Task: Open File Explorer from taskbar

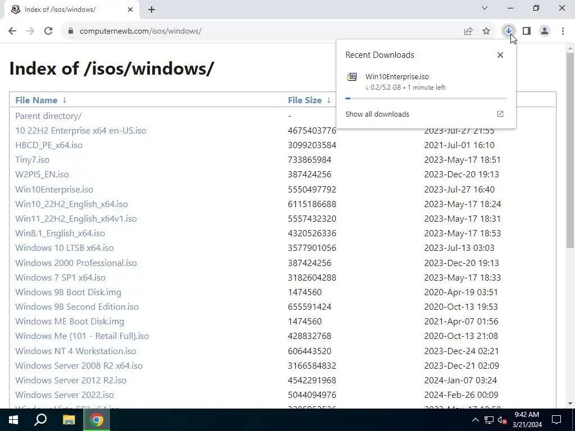Action: click(69, 420)
